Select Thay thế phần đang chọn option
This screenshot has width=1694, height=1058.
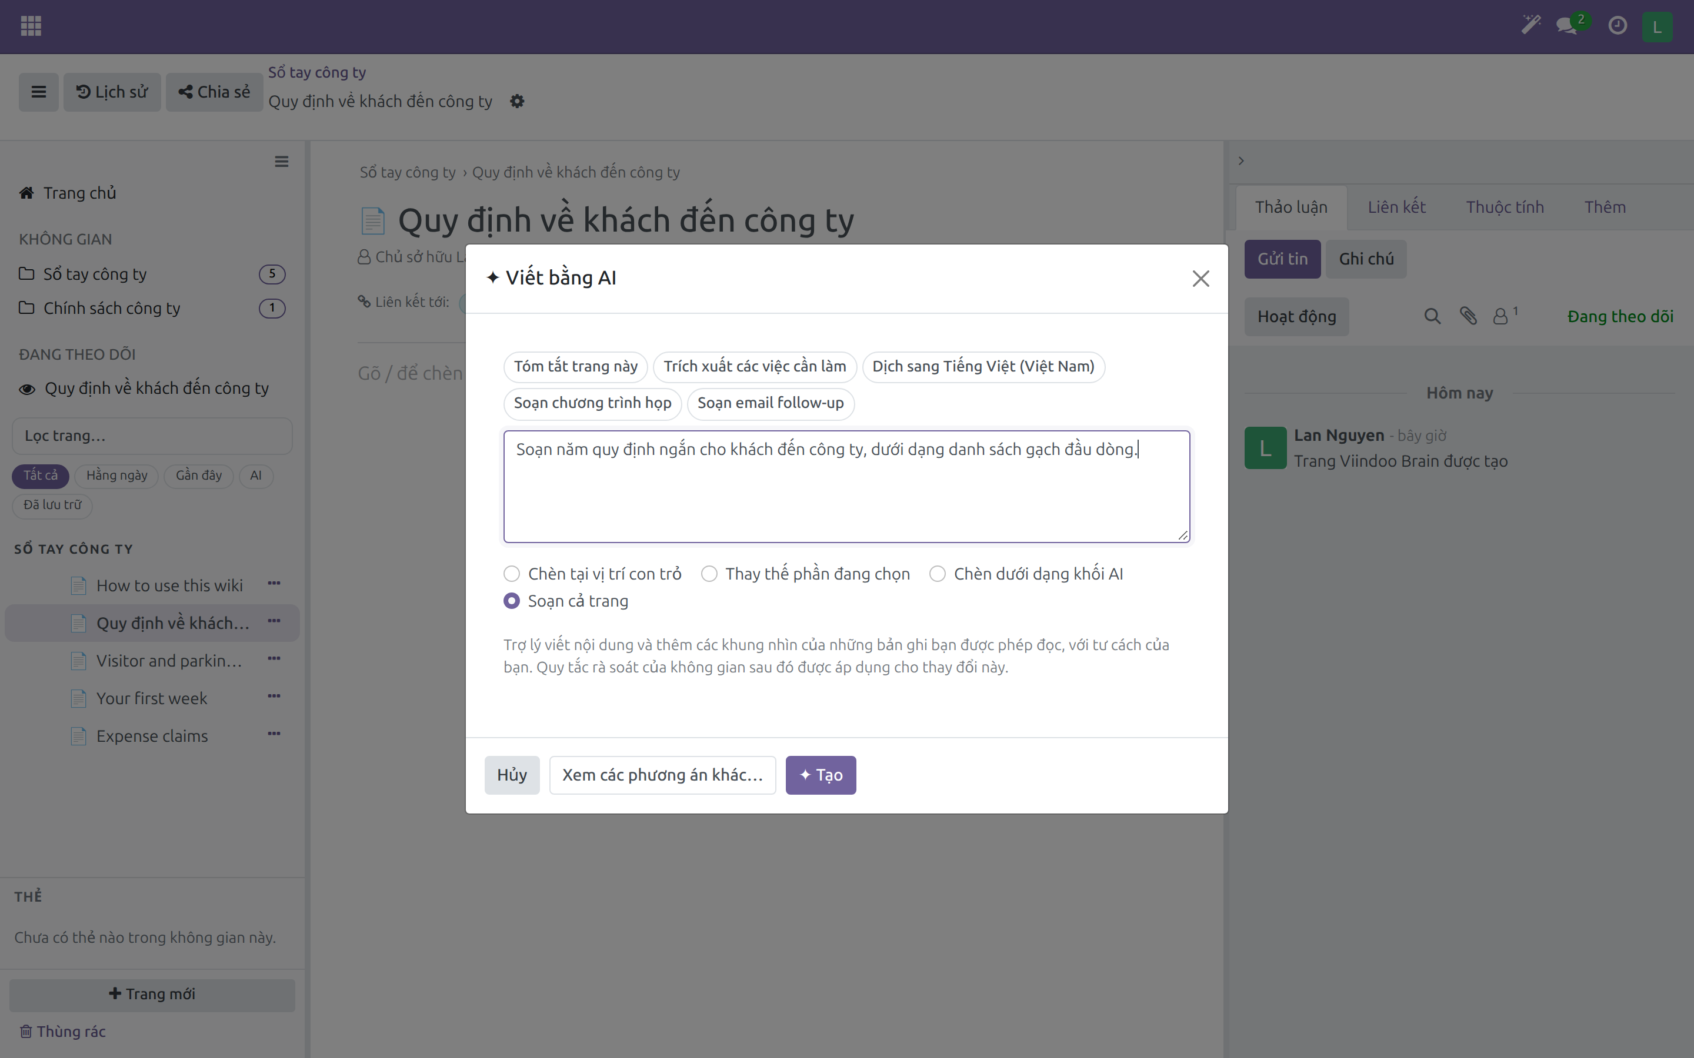[709, 574]
